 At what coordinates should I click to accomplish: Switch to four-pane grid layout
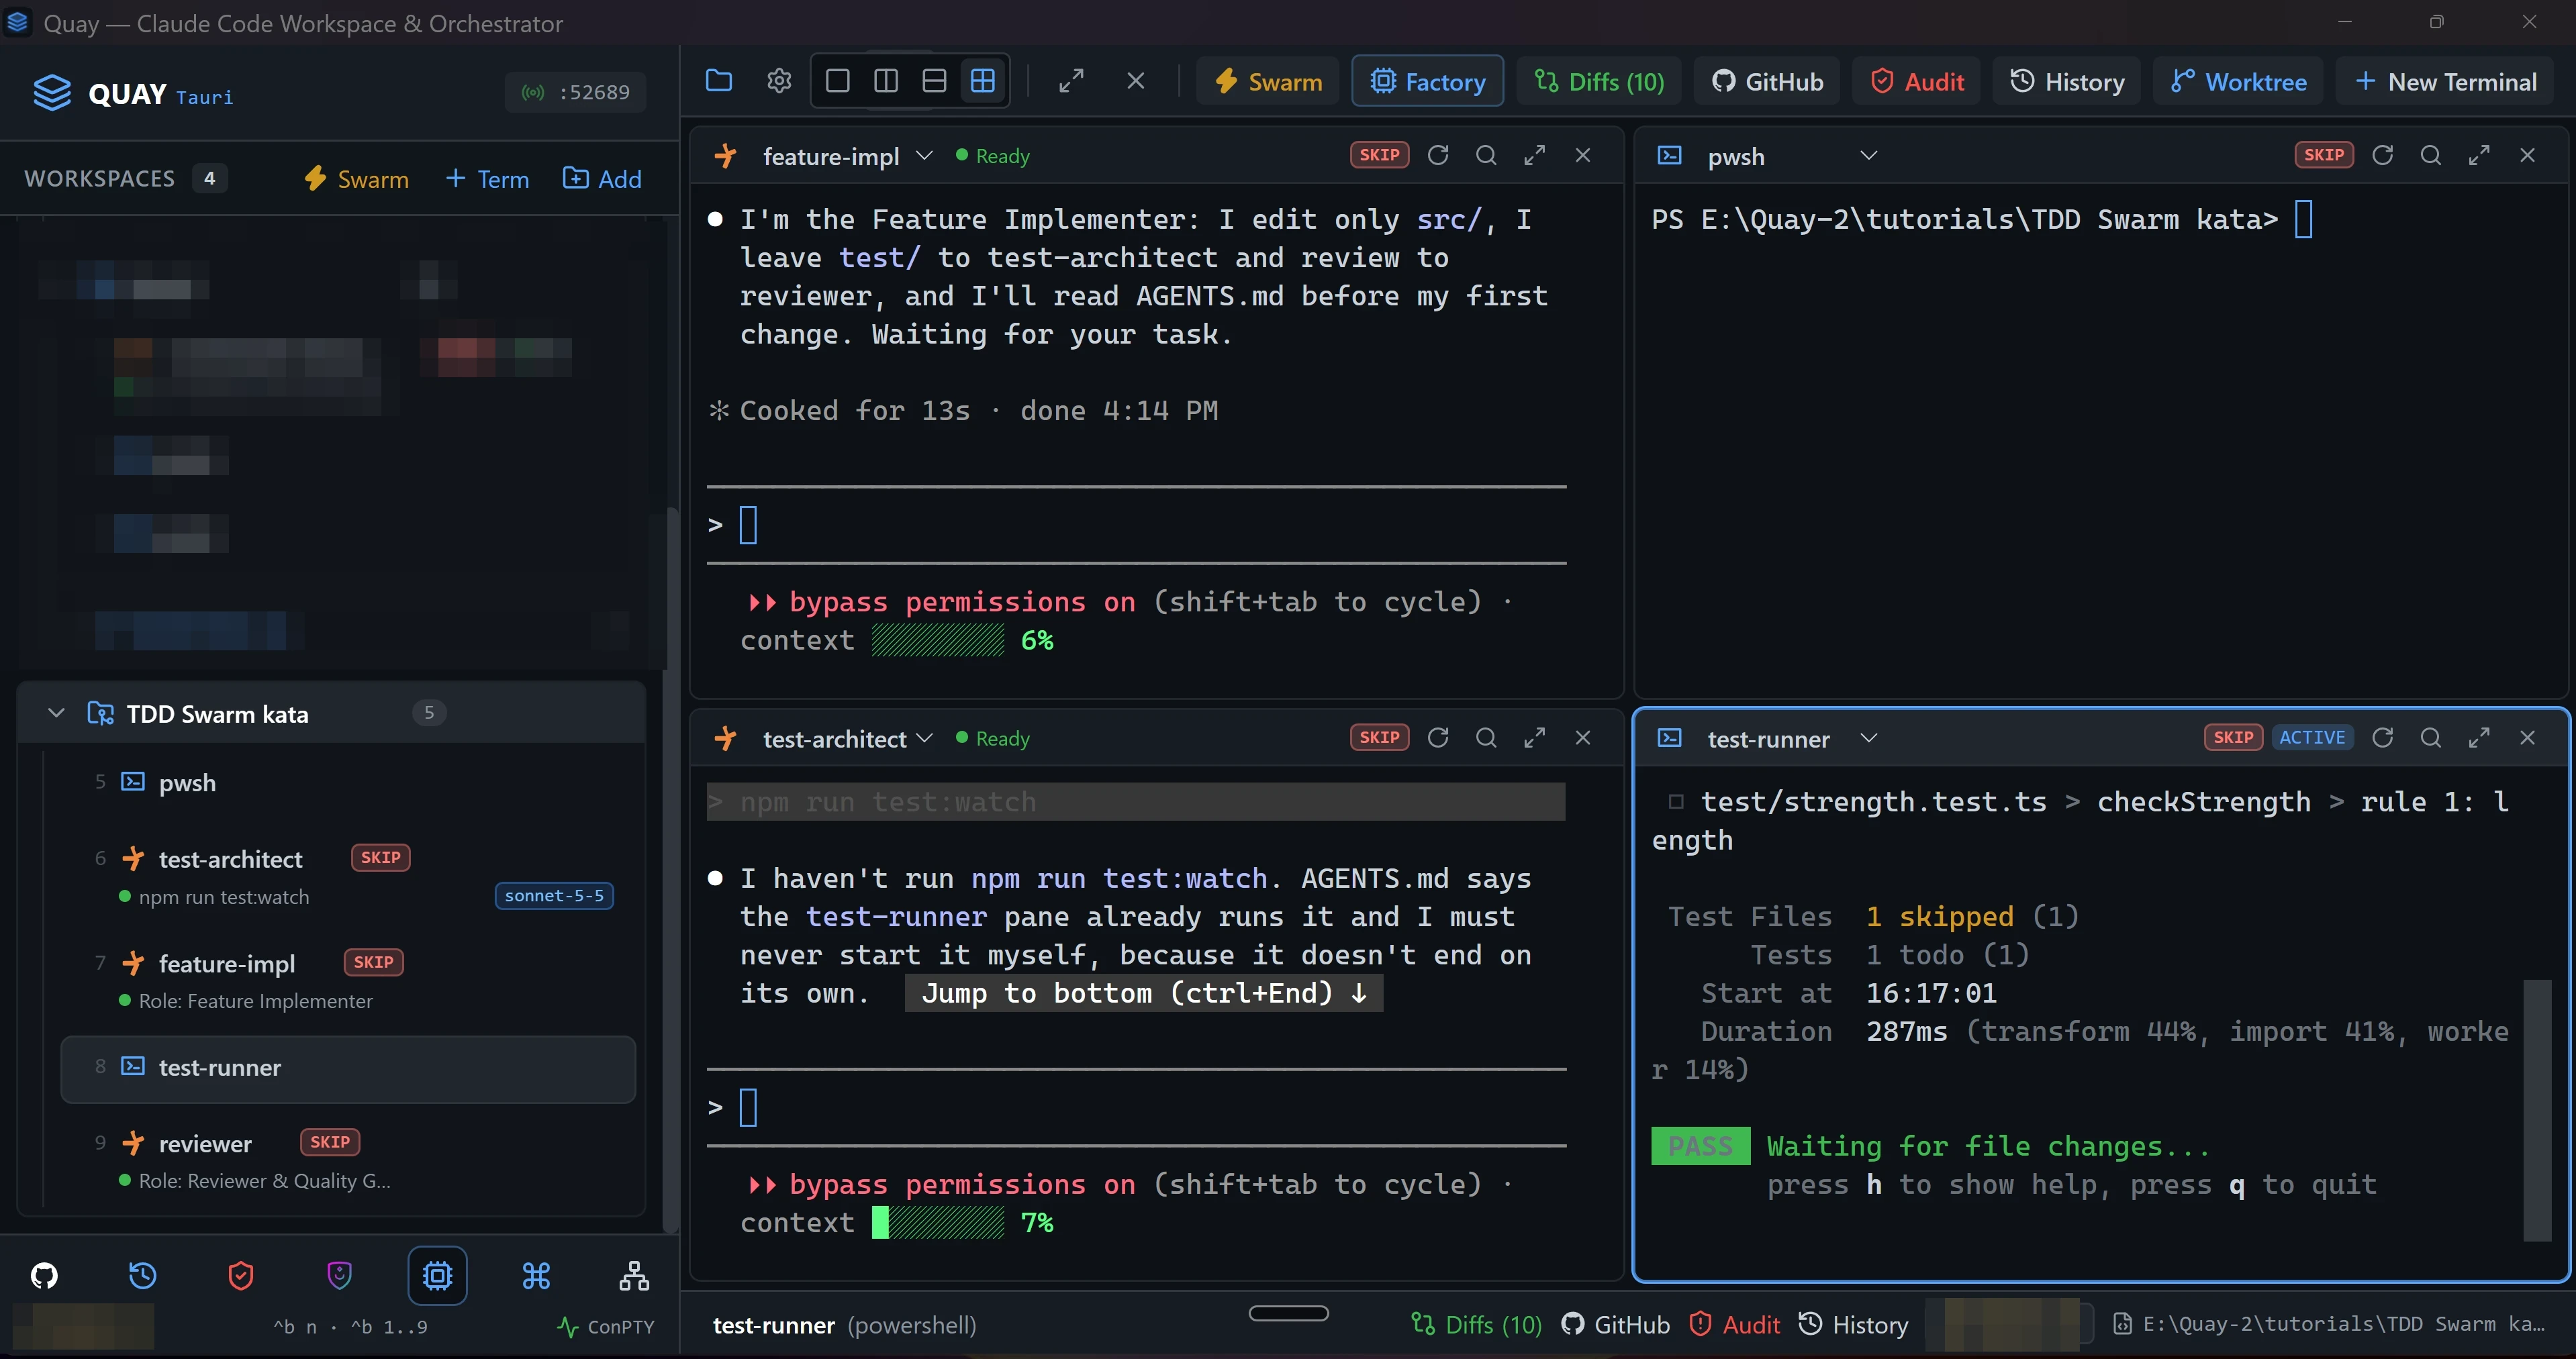(x=983, y=81)
